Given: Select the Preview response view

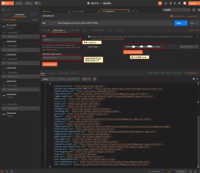Looking at the screenshot, I should 61,79.
